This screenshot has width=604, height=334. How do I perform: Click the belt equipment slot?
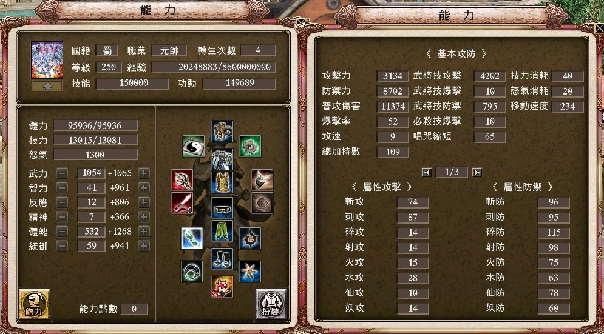pyautogui.click(x=222, y=208)
